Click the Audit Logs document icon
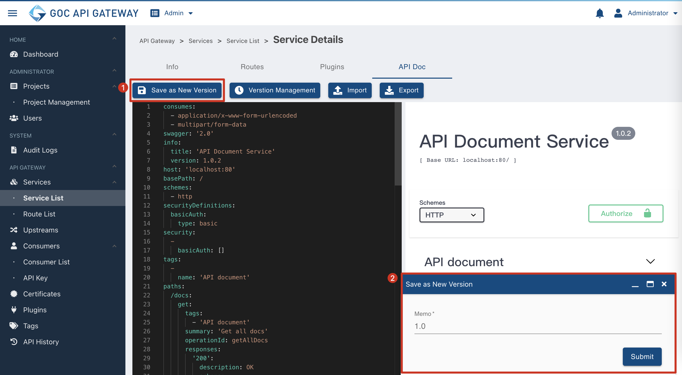The height and width of the screenshot is (375, 682). coord(14,150)
